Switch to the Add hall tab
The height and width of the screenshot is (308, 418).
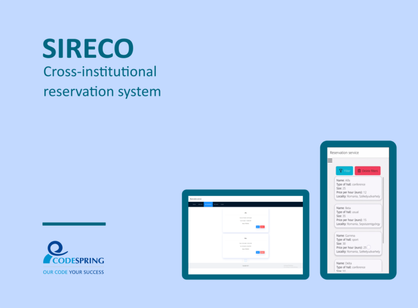[x=201, y=204]
